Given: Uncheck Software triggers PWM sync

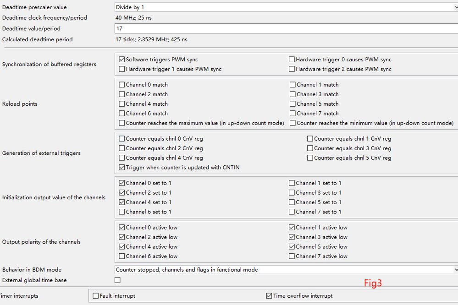Looking at the screenshot, I should tap(122, 60).
